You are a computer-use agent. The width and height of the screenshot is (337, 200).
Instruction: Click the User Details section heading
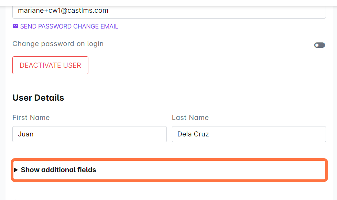point(38,98)
